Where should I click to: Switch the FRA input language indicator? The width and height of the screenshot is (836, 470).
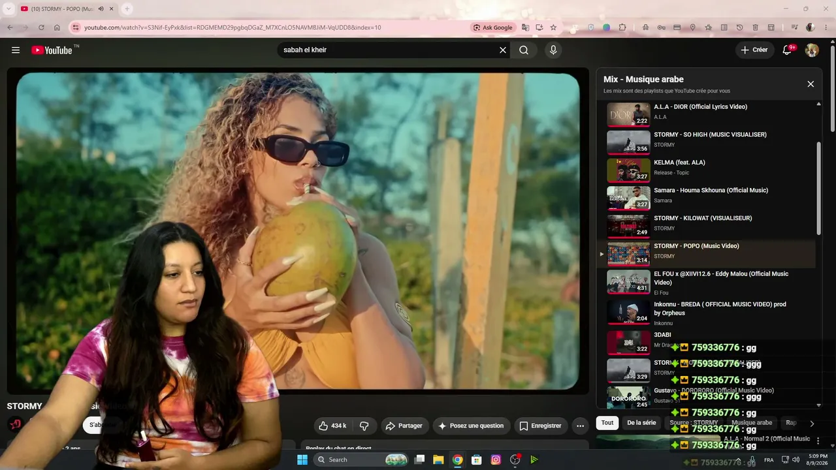tap(769, 460)
